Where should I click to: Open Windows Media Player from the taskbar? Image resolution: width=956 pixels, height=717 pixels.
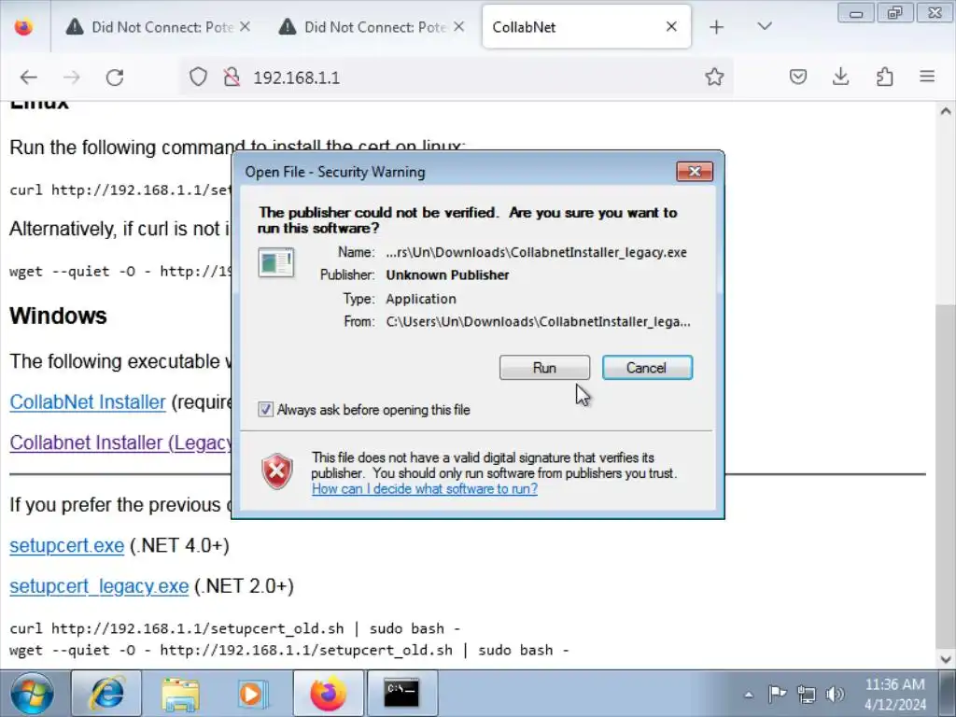click(x=253, y=694)
